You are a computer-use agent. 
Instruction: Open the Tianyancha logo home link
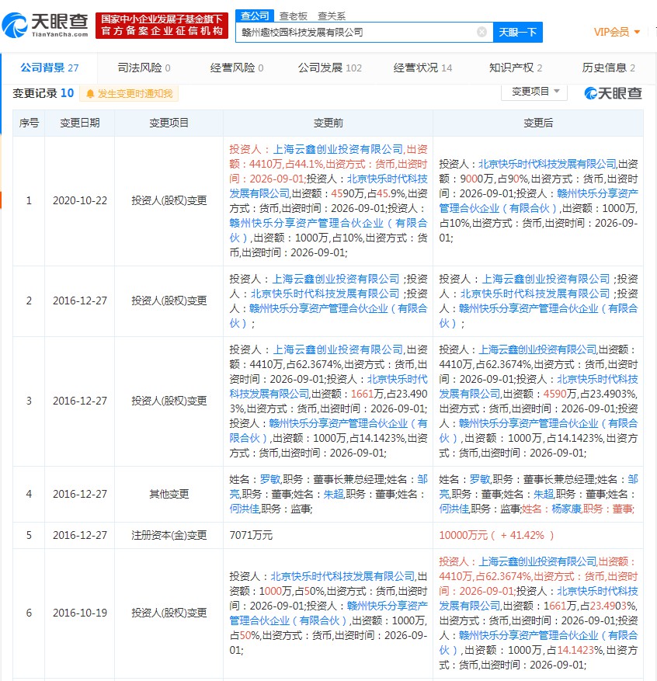(45, 25)
